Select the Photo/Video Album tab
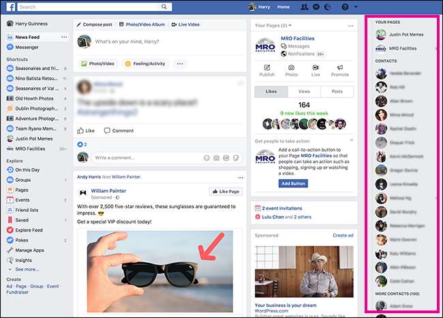The width and height of the screenshot is (443, 318). click(x=141, y=25)
